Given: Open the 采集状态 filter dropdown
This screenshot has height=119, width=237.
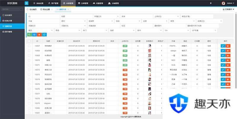Looking at the screenshot, I should pyautogui.click(x=73, y=26).
